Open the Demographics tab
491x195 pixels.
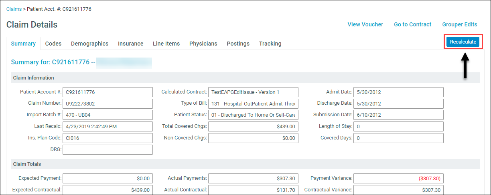pyautogui.click(x=90, y=44)
